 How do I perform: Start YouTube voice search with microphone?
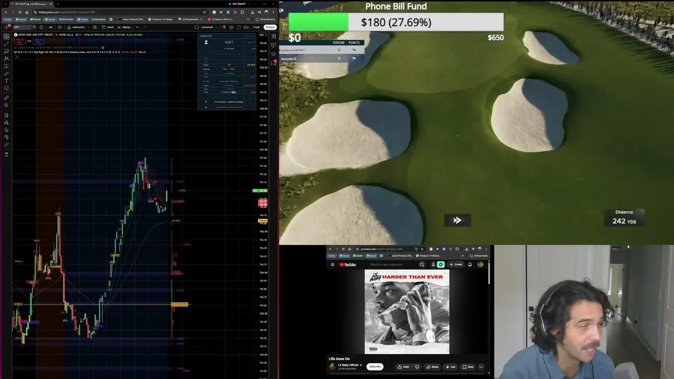tap(433, 265)
